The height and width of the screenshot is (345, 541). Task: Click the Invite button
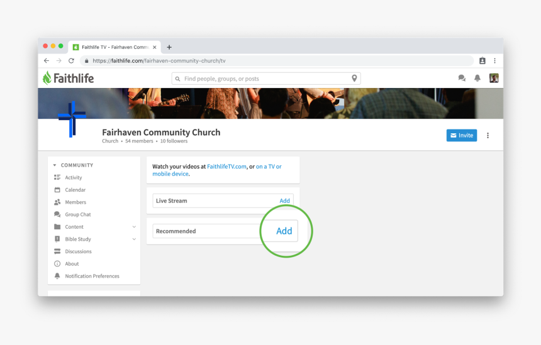click(x=462, y=136)
